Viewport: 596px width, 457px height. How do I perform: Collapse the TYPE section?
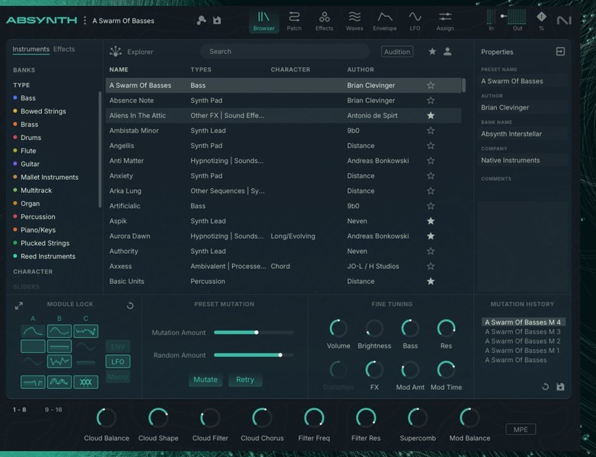pos(22,85)
